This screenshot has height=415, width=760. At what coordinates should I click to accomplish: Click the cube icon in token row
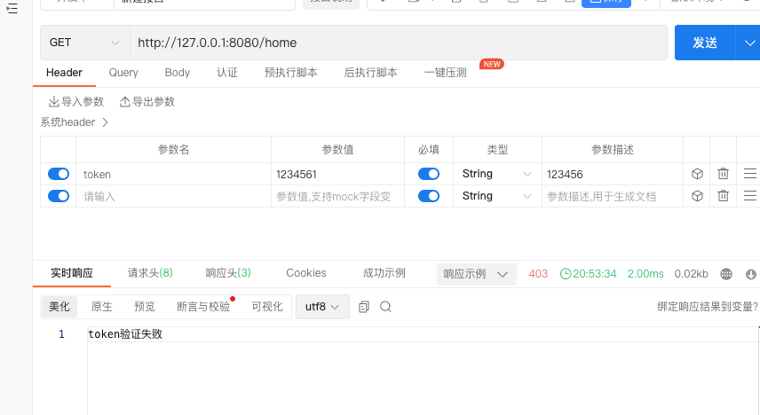697,174
